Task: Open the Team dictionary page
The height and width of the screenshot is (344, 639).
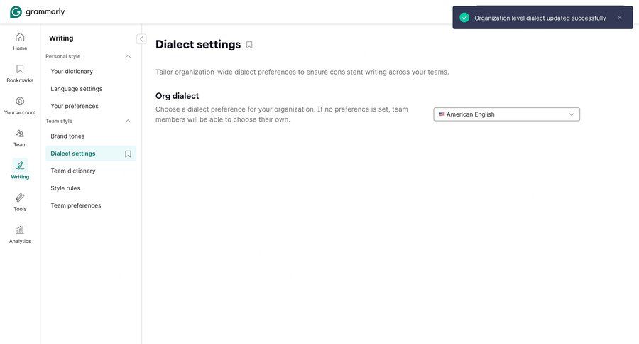Action: pyautogui.click(x=73, y=171)
